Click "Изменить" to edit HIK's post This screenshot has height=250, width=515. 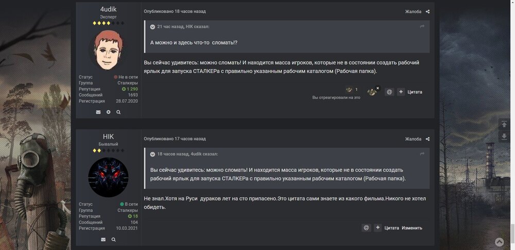point(412,228)
